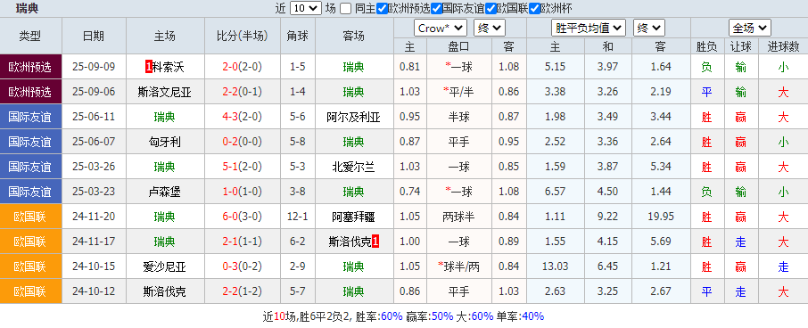Screen dimensions: 808x328
Task: Uncheck the 欧洲杯 filter checkbox
Action: (x=535, y=8)
